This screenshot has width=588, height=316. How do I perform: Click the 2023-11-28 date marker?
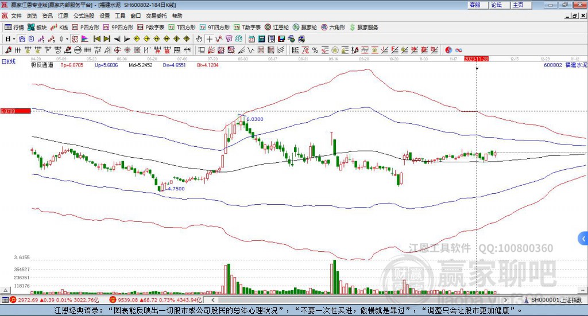point(476,58)
